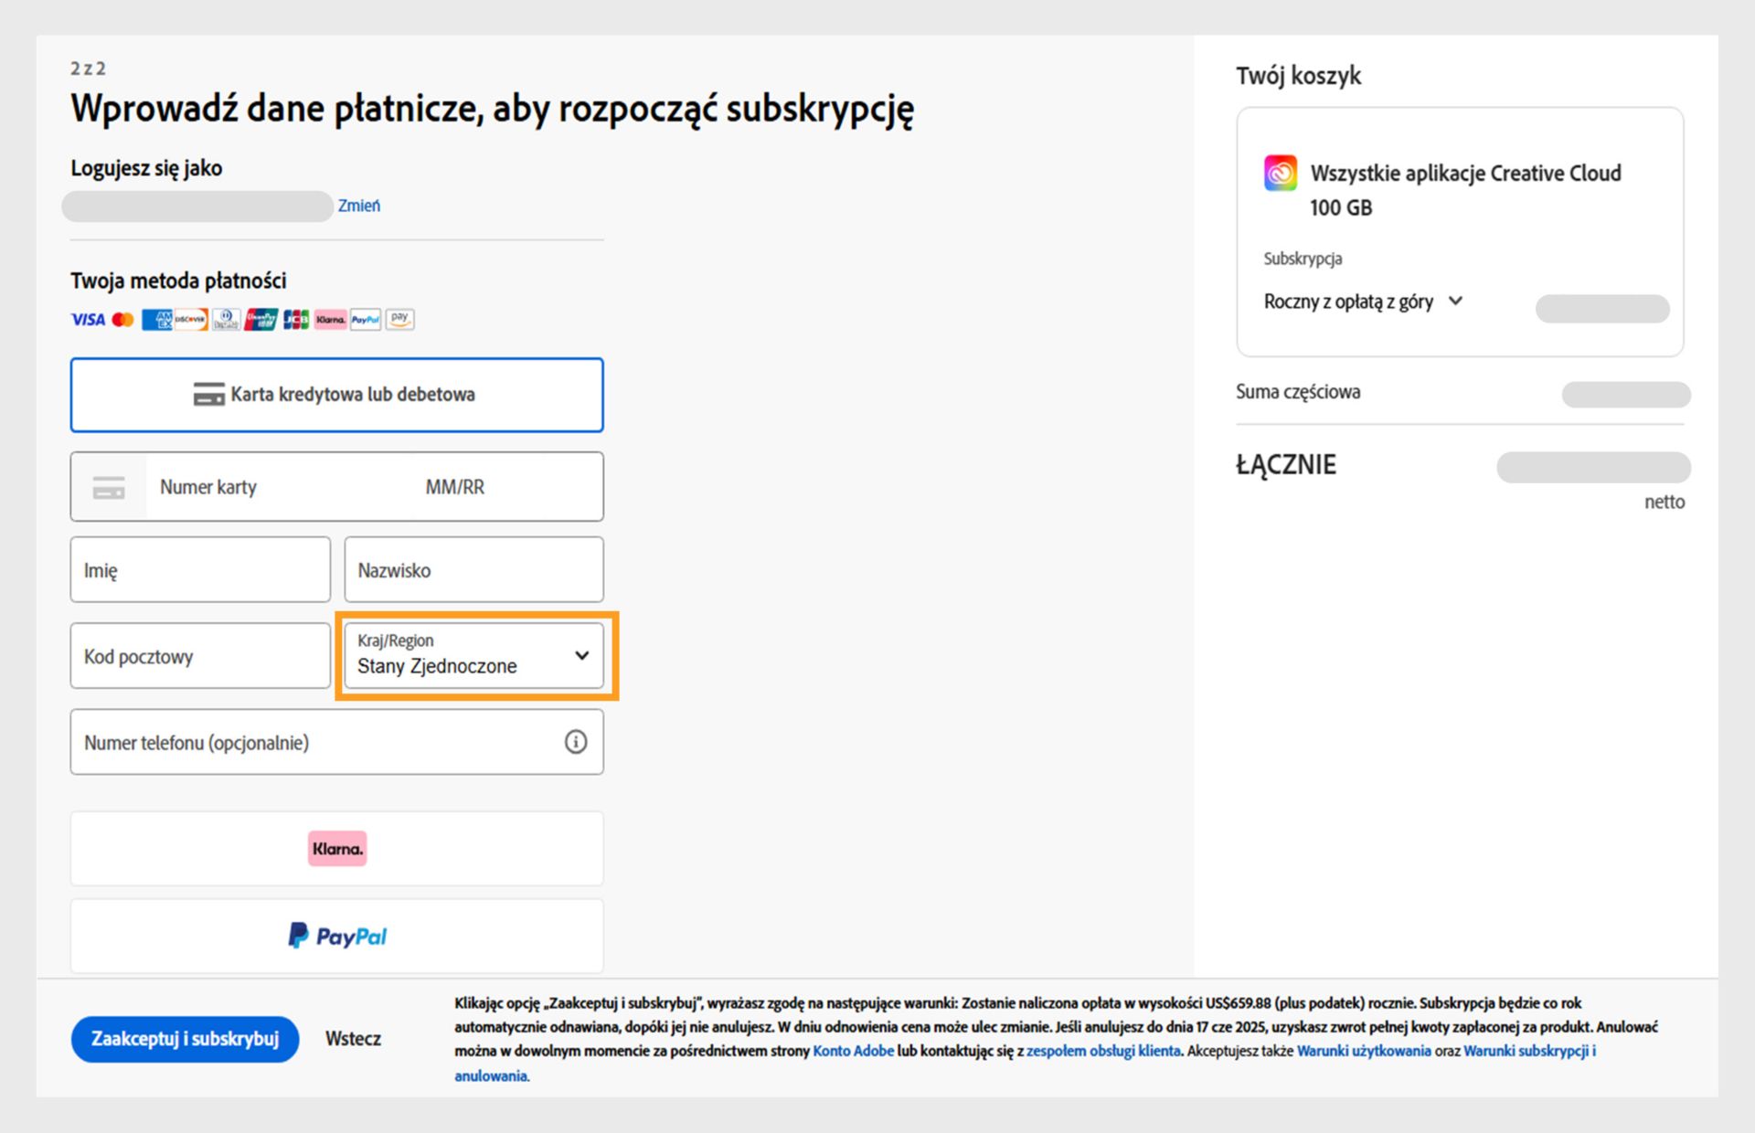This screenshot has height=1133, width=1755.
Task: Click into the Kod pocztowy field
Action: [x=199, y=656]
